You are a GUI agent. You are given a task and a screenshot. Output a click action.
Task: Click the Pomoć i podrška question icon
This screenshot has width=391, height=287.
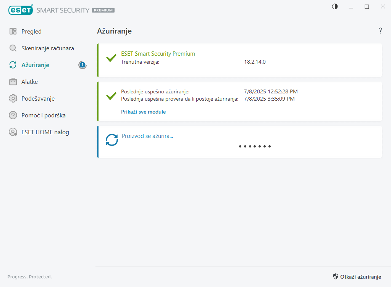[13, 115]
